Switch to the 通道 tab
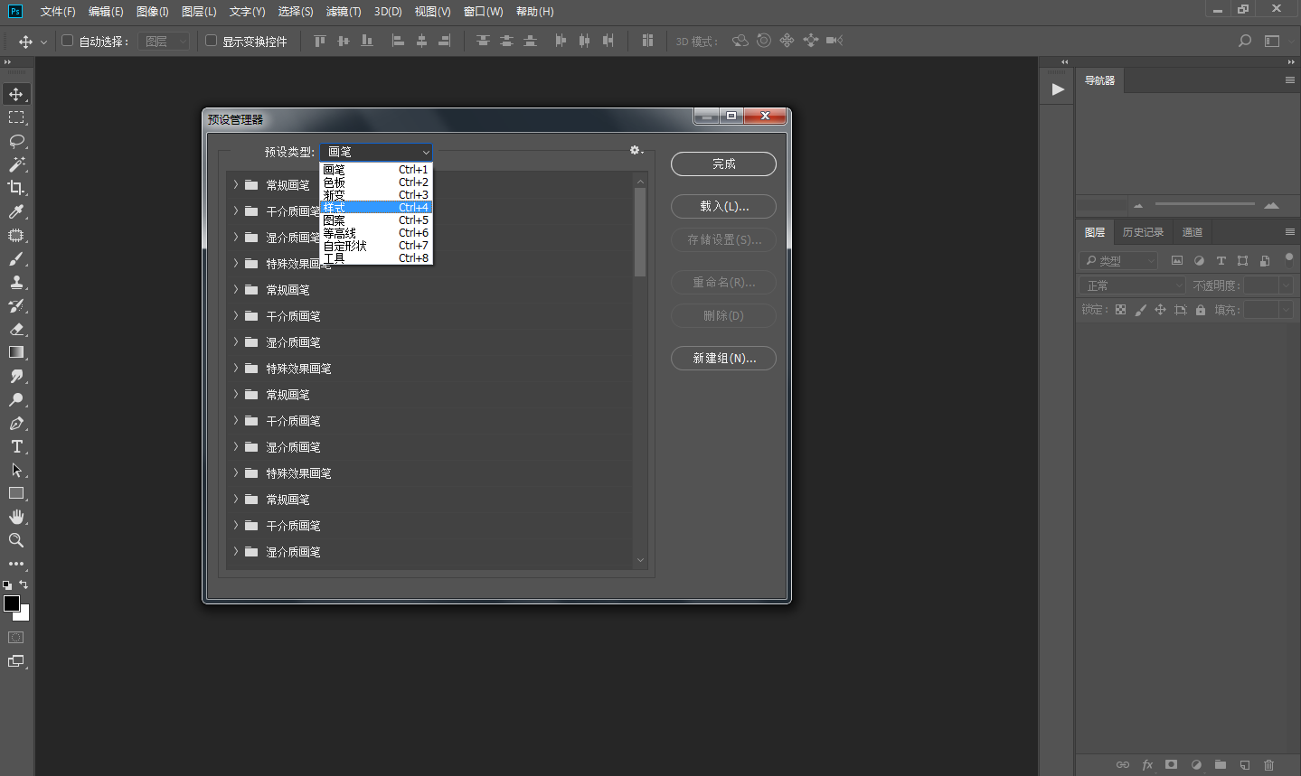This screenshot has height=776, width=1301. (1193, 232)
